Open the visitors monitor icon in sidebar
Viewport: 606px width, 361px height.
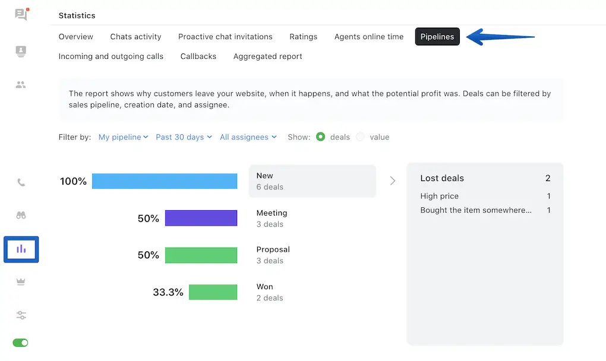(21, 52)
